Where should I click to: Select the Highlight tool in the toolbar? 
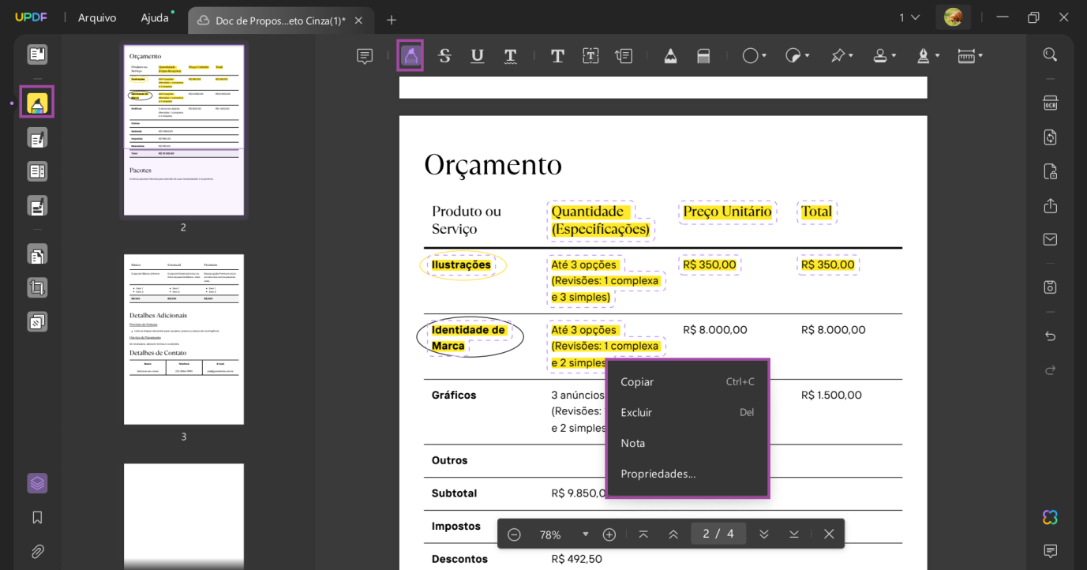tap(410, 55)
